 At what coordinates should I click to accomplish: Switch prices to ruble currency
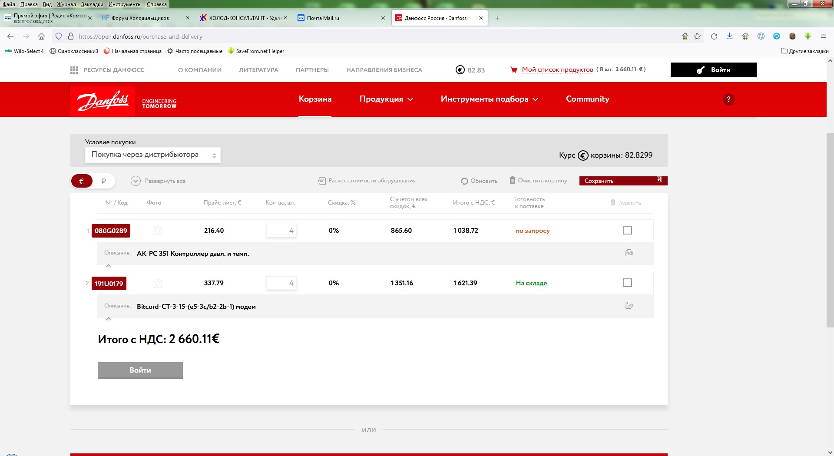(x=103, y=181)
